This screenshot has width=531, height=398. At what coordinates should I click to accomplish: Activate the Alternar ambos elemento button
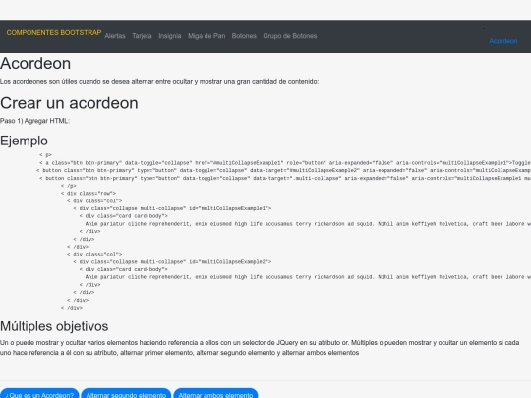215,394
